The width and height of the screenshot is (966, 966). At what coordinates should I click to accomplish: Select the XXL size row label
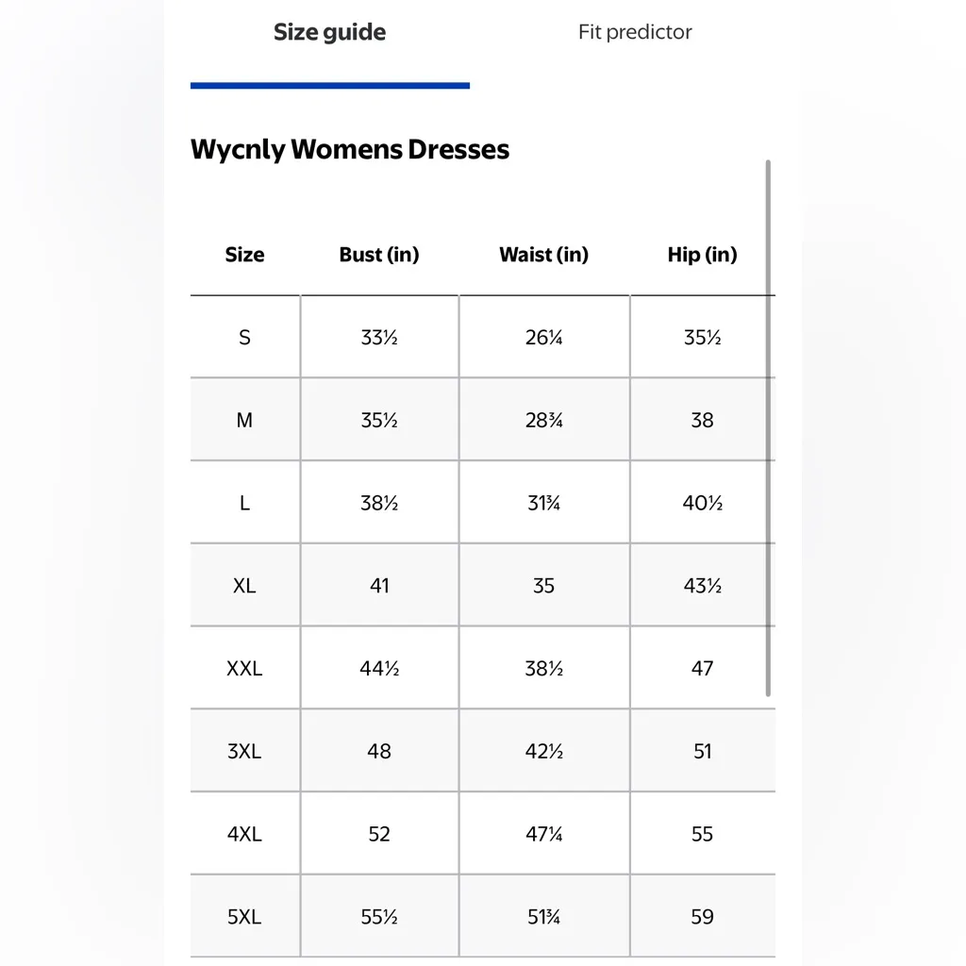(244, 669)
